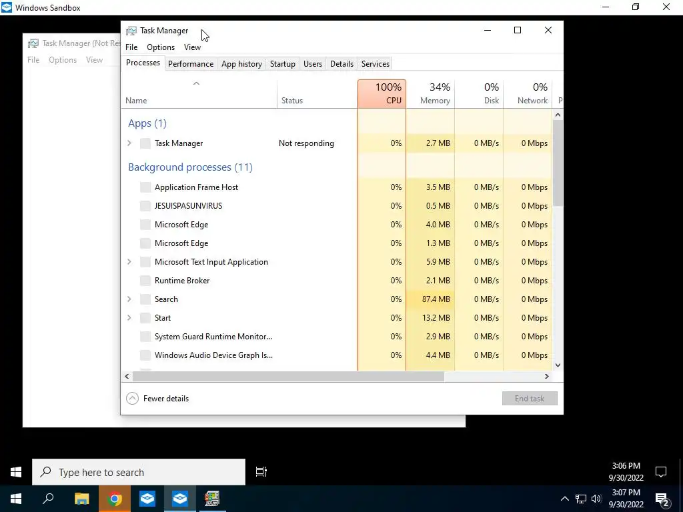683x512 pixels.
Task: Switch to the Details tab
Action: pyautogui.click(x=341, y=64)
